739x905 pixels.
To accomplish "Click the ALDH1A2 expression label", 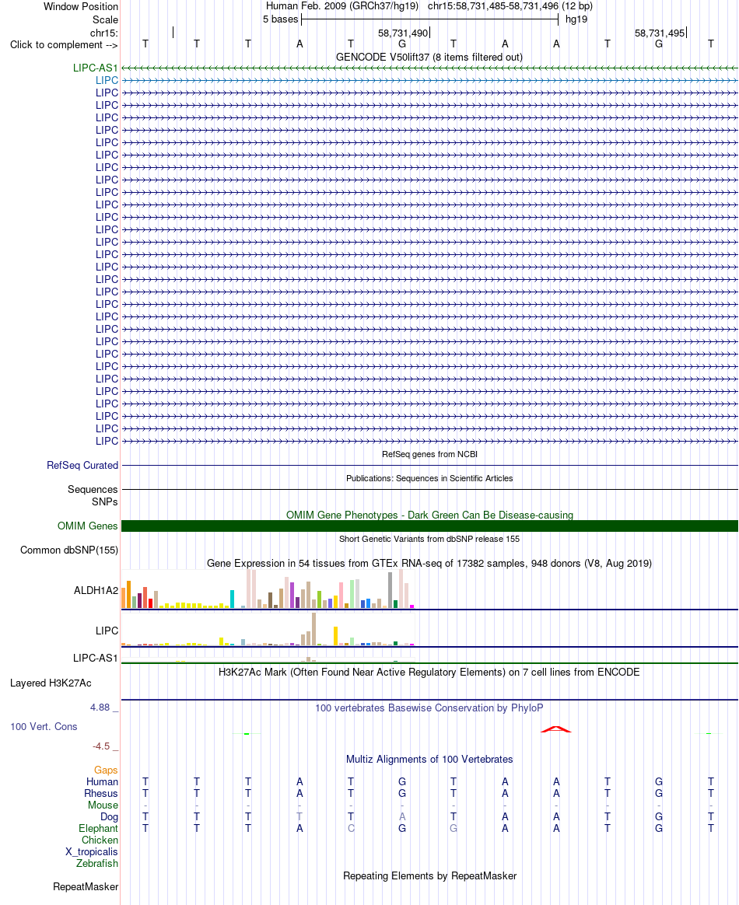I will pyautogui.click(x=96, y=590).
